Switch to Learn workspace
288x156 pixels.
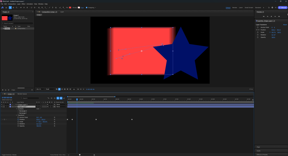coord(241,8)
